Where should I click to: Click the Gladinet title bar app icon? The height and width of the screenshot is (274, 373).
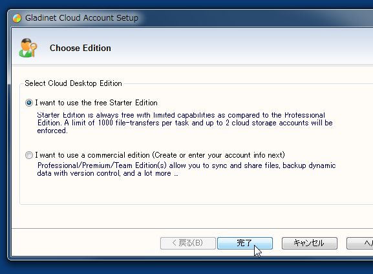pyautogui.click(x=17, y=18)
